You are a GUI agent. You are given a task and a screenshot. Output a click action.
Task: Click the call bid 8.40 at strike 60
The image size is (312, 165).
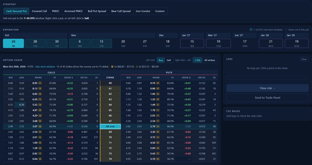pyautogui.click(x=11, y=83)
